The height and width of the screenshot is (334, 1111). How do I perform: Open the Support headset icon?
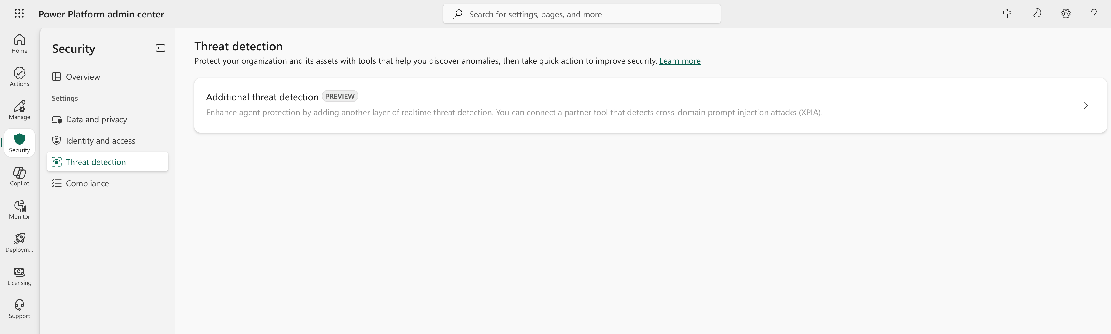[20, 309]
